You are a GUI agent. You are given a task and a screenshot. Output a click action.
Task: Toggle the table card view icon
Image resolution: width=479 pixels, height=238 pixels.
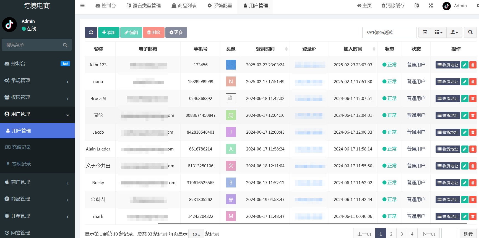425,32
